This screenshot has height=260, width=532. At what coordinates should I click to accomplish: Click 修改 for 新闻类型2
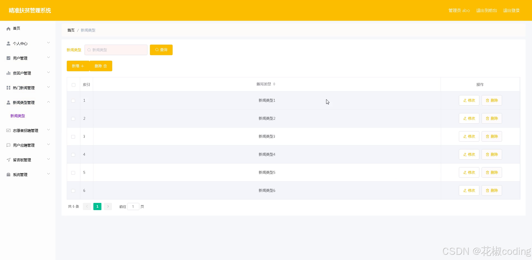[469, 118]
